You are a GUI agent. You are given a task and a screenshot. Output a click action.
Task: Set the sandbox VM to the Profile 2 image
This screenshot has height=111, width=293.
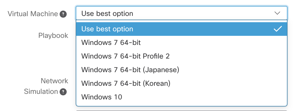coord(181,56)
